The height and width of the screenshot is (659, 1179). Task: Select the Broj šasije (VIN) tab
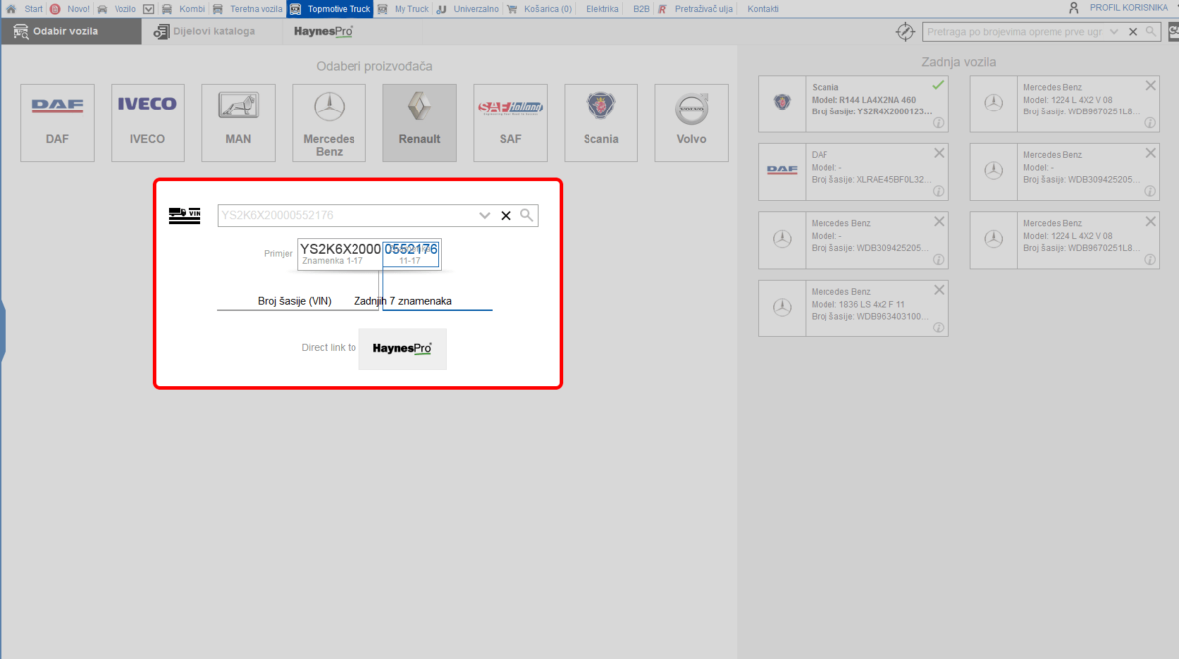click(x=294, y=301)
